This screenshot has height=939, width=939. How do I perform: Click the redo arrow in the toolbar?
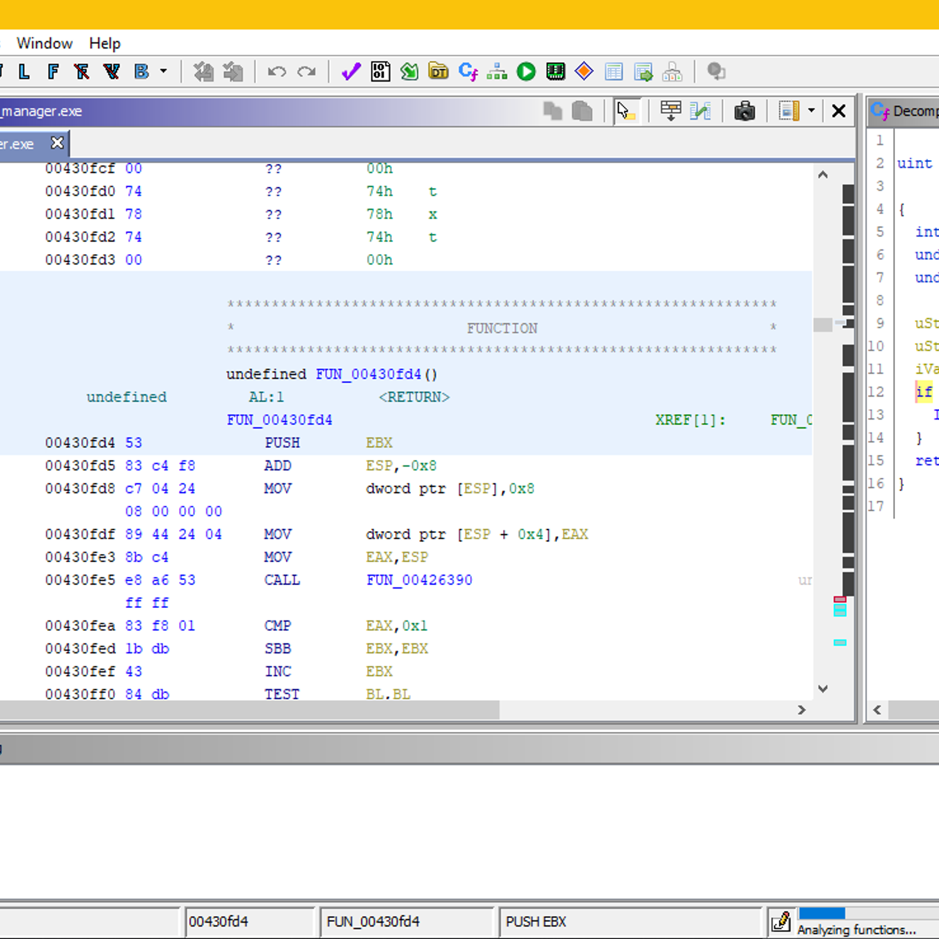pos(306,72)
